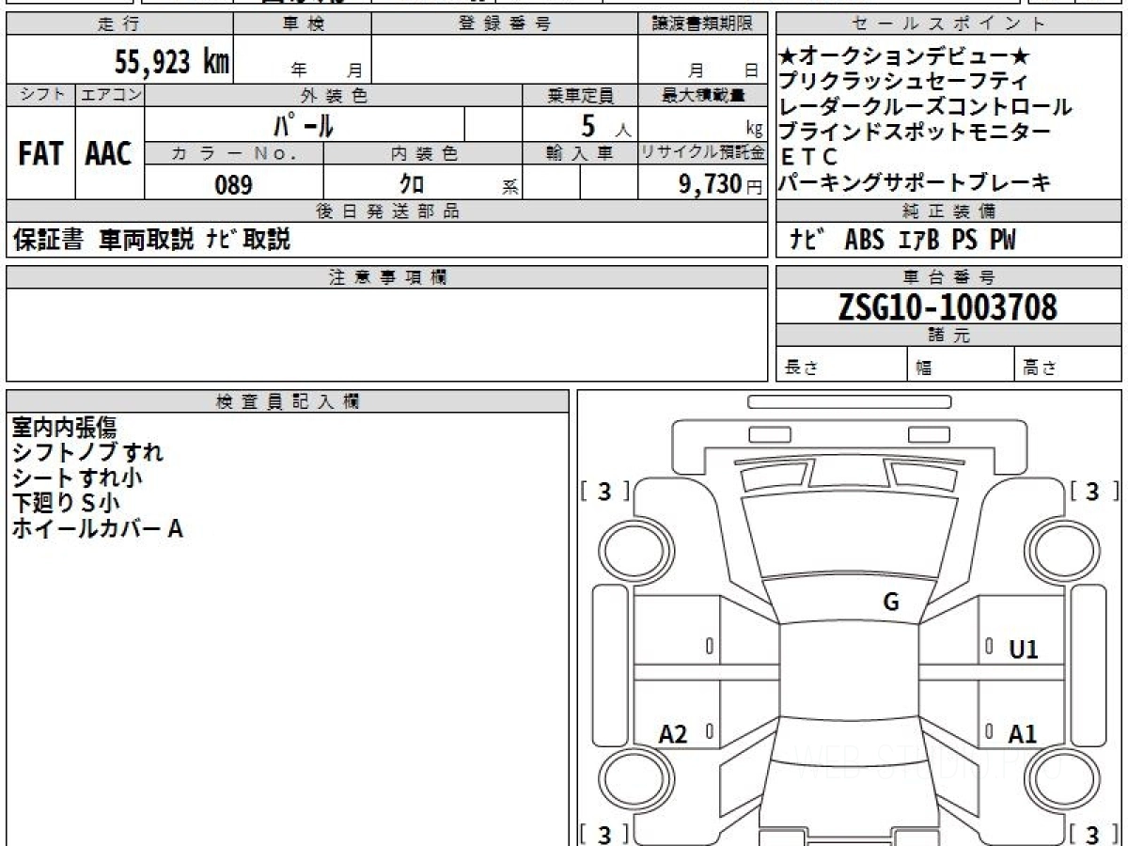Select the top-right tire rating 3
The image size is (1128, 846).
coord(1092,492)
